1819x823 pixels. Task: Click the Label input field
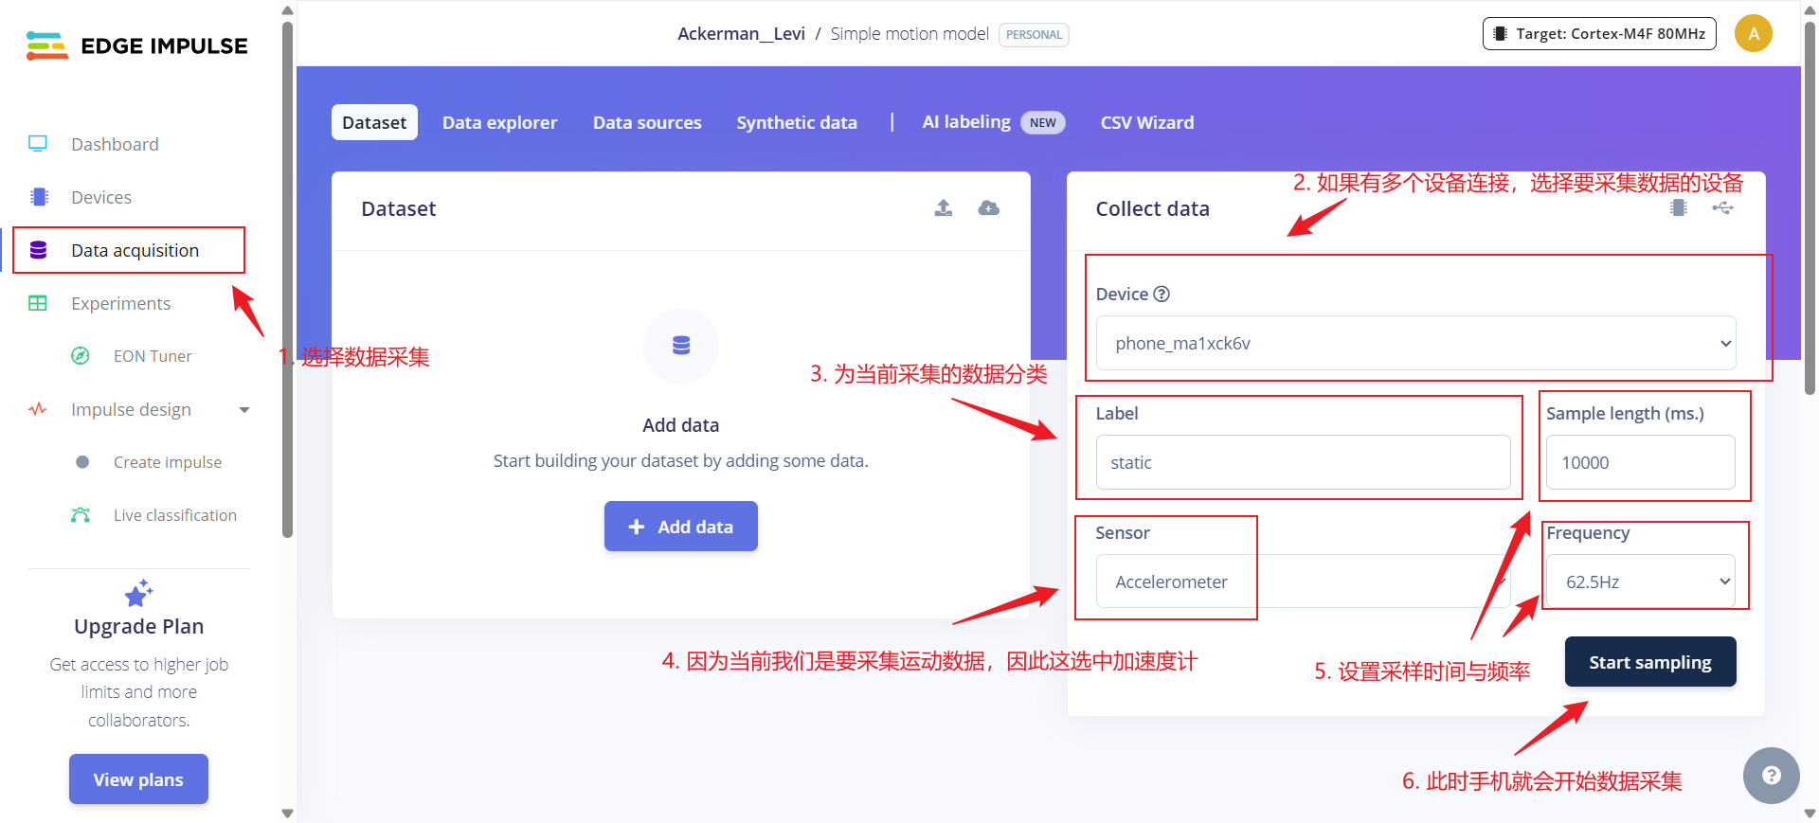(x=1303, y=462)
